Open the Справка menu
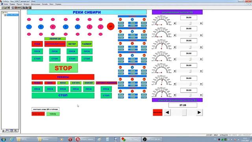The image size is (252, 142). [58, 4]
